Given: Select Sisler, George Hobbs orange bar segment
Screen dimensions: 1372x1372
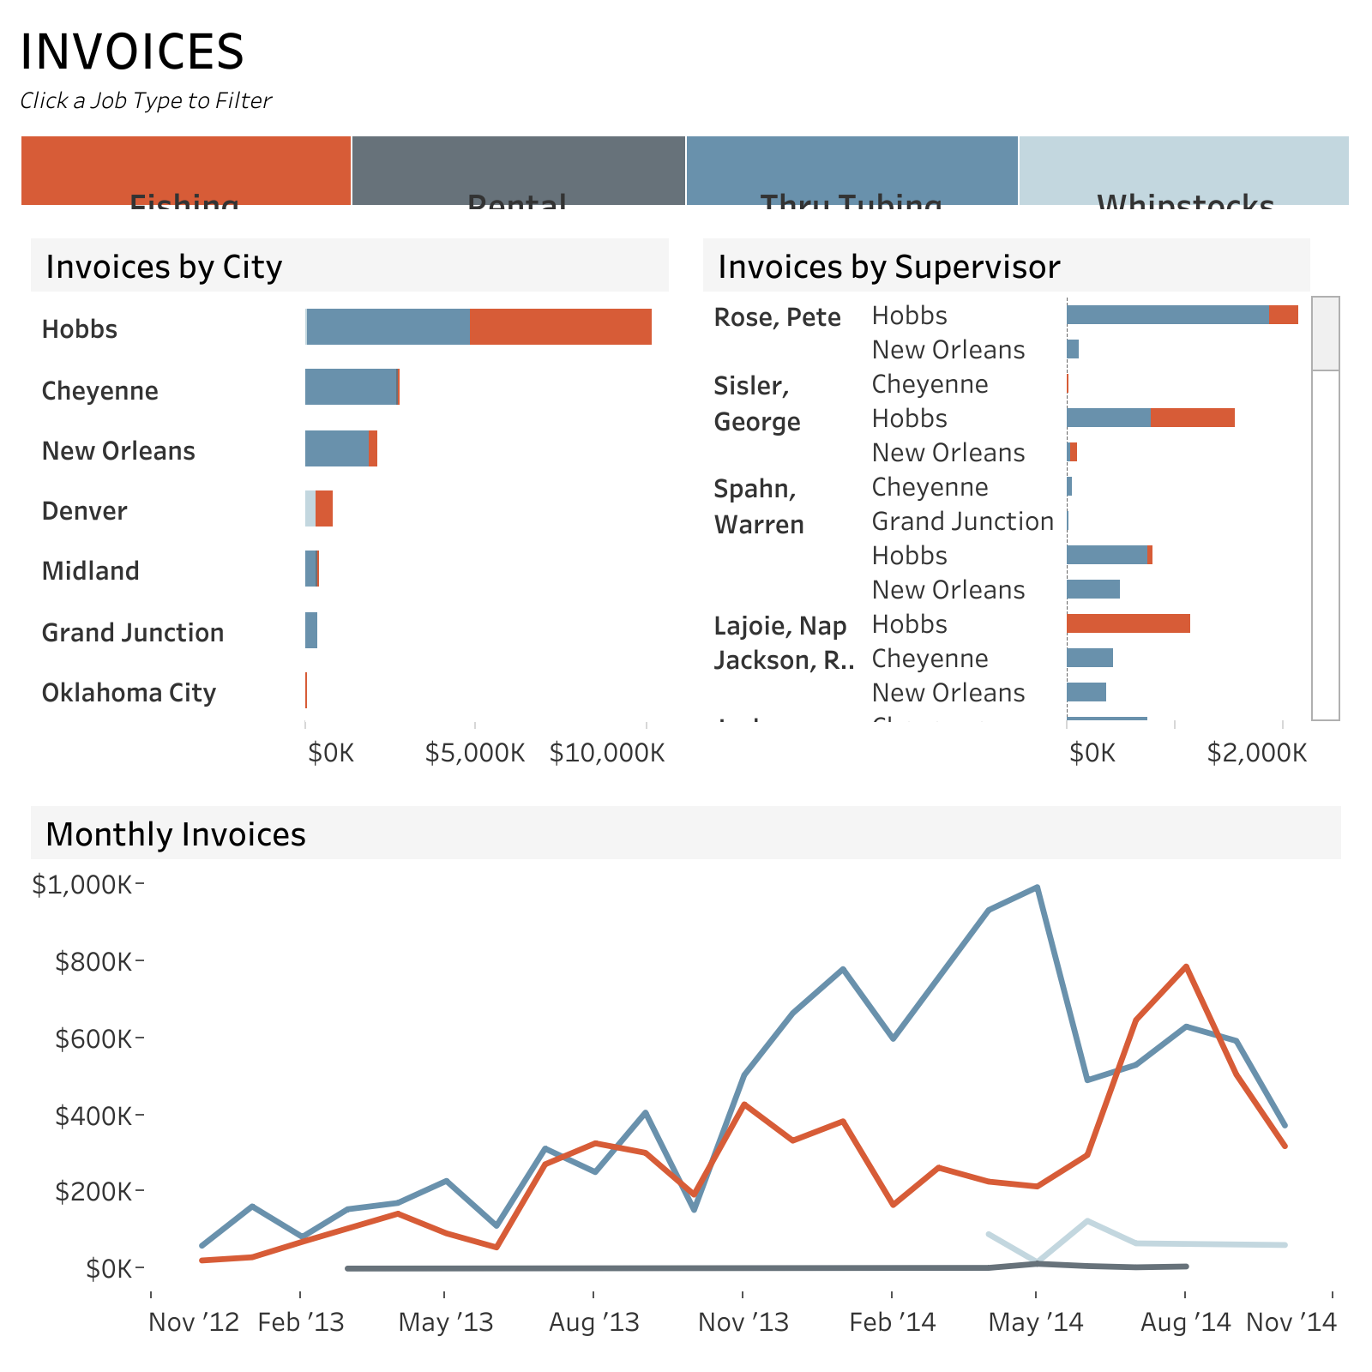Looking at the screenshot, I should click(x=1193, y=418).
